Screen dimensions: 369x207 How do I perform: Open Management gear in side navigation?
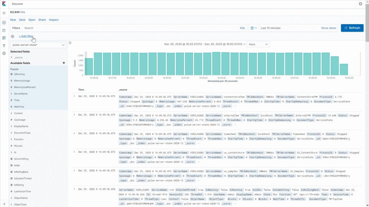(4, 53)
